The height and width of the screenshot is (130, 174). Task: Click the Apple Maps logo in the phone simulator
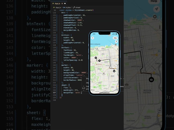[x=93, y=90]
